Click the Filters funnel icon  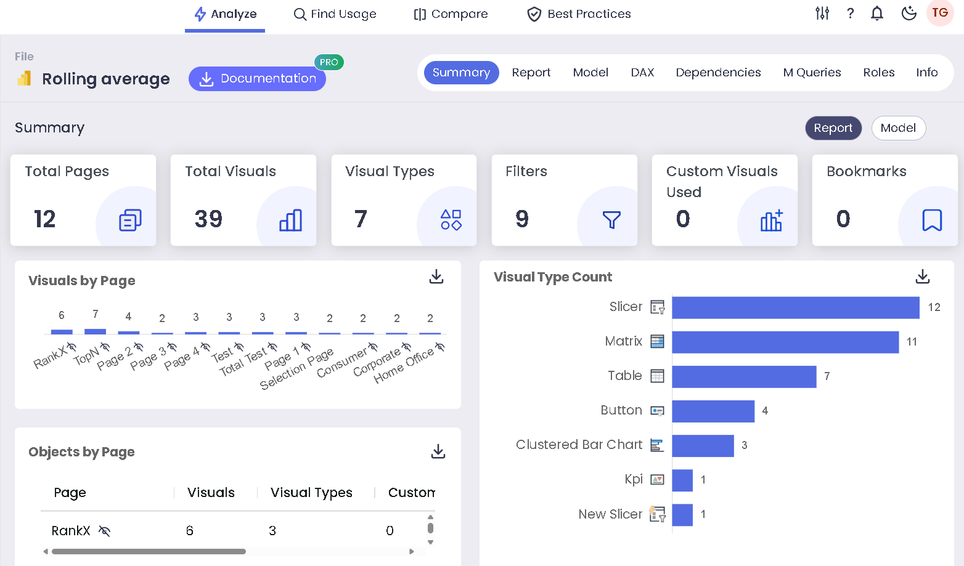click(x=611, y=220)
